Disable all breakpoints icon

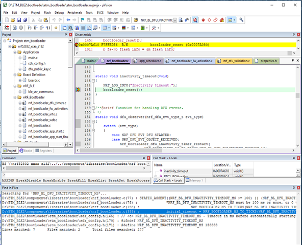coord(215,20)
